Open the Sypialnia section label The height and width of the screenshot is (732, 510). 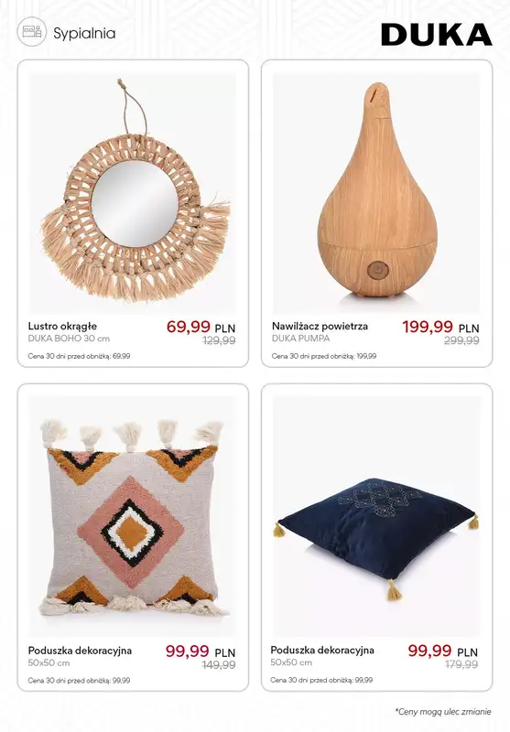pos(84,33)
